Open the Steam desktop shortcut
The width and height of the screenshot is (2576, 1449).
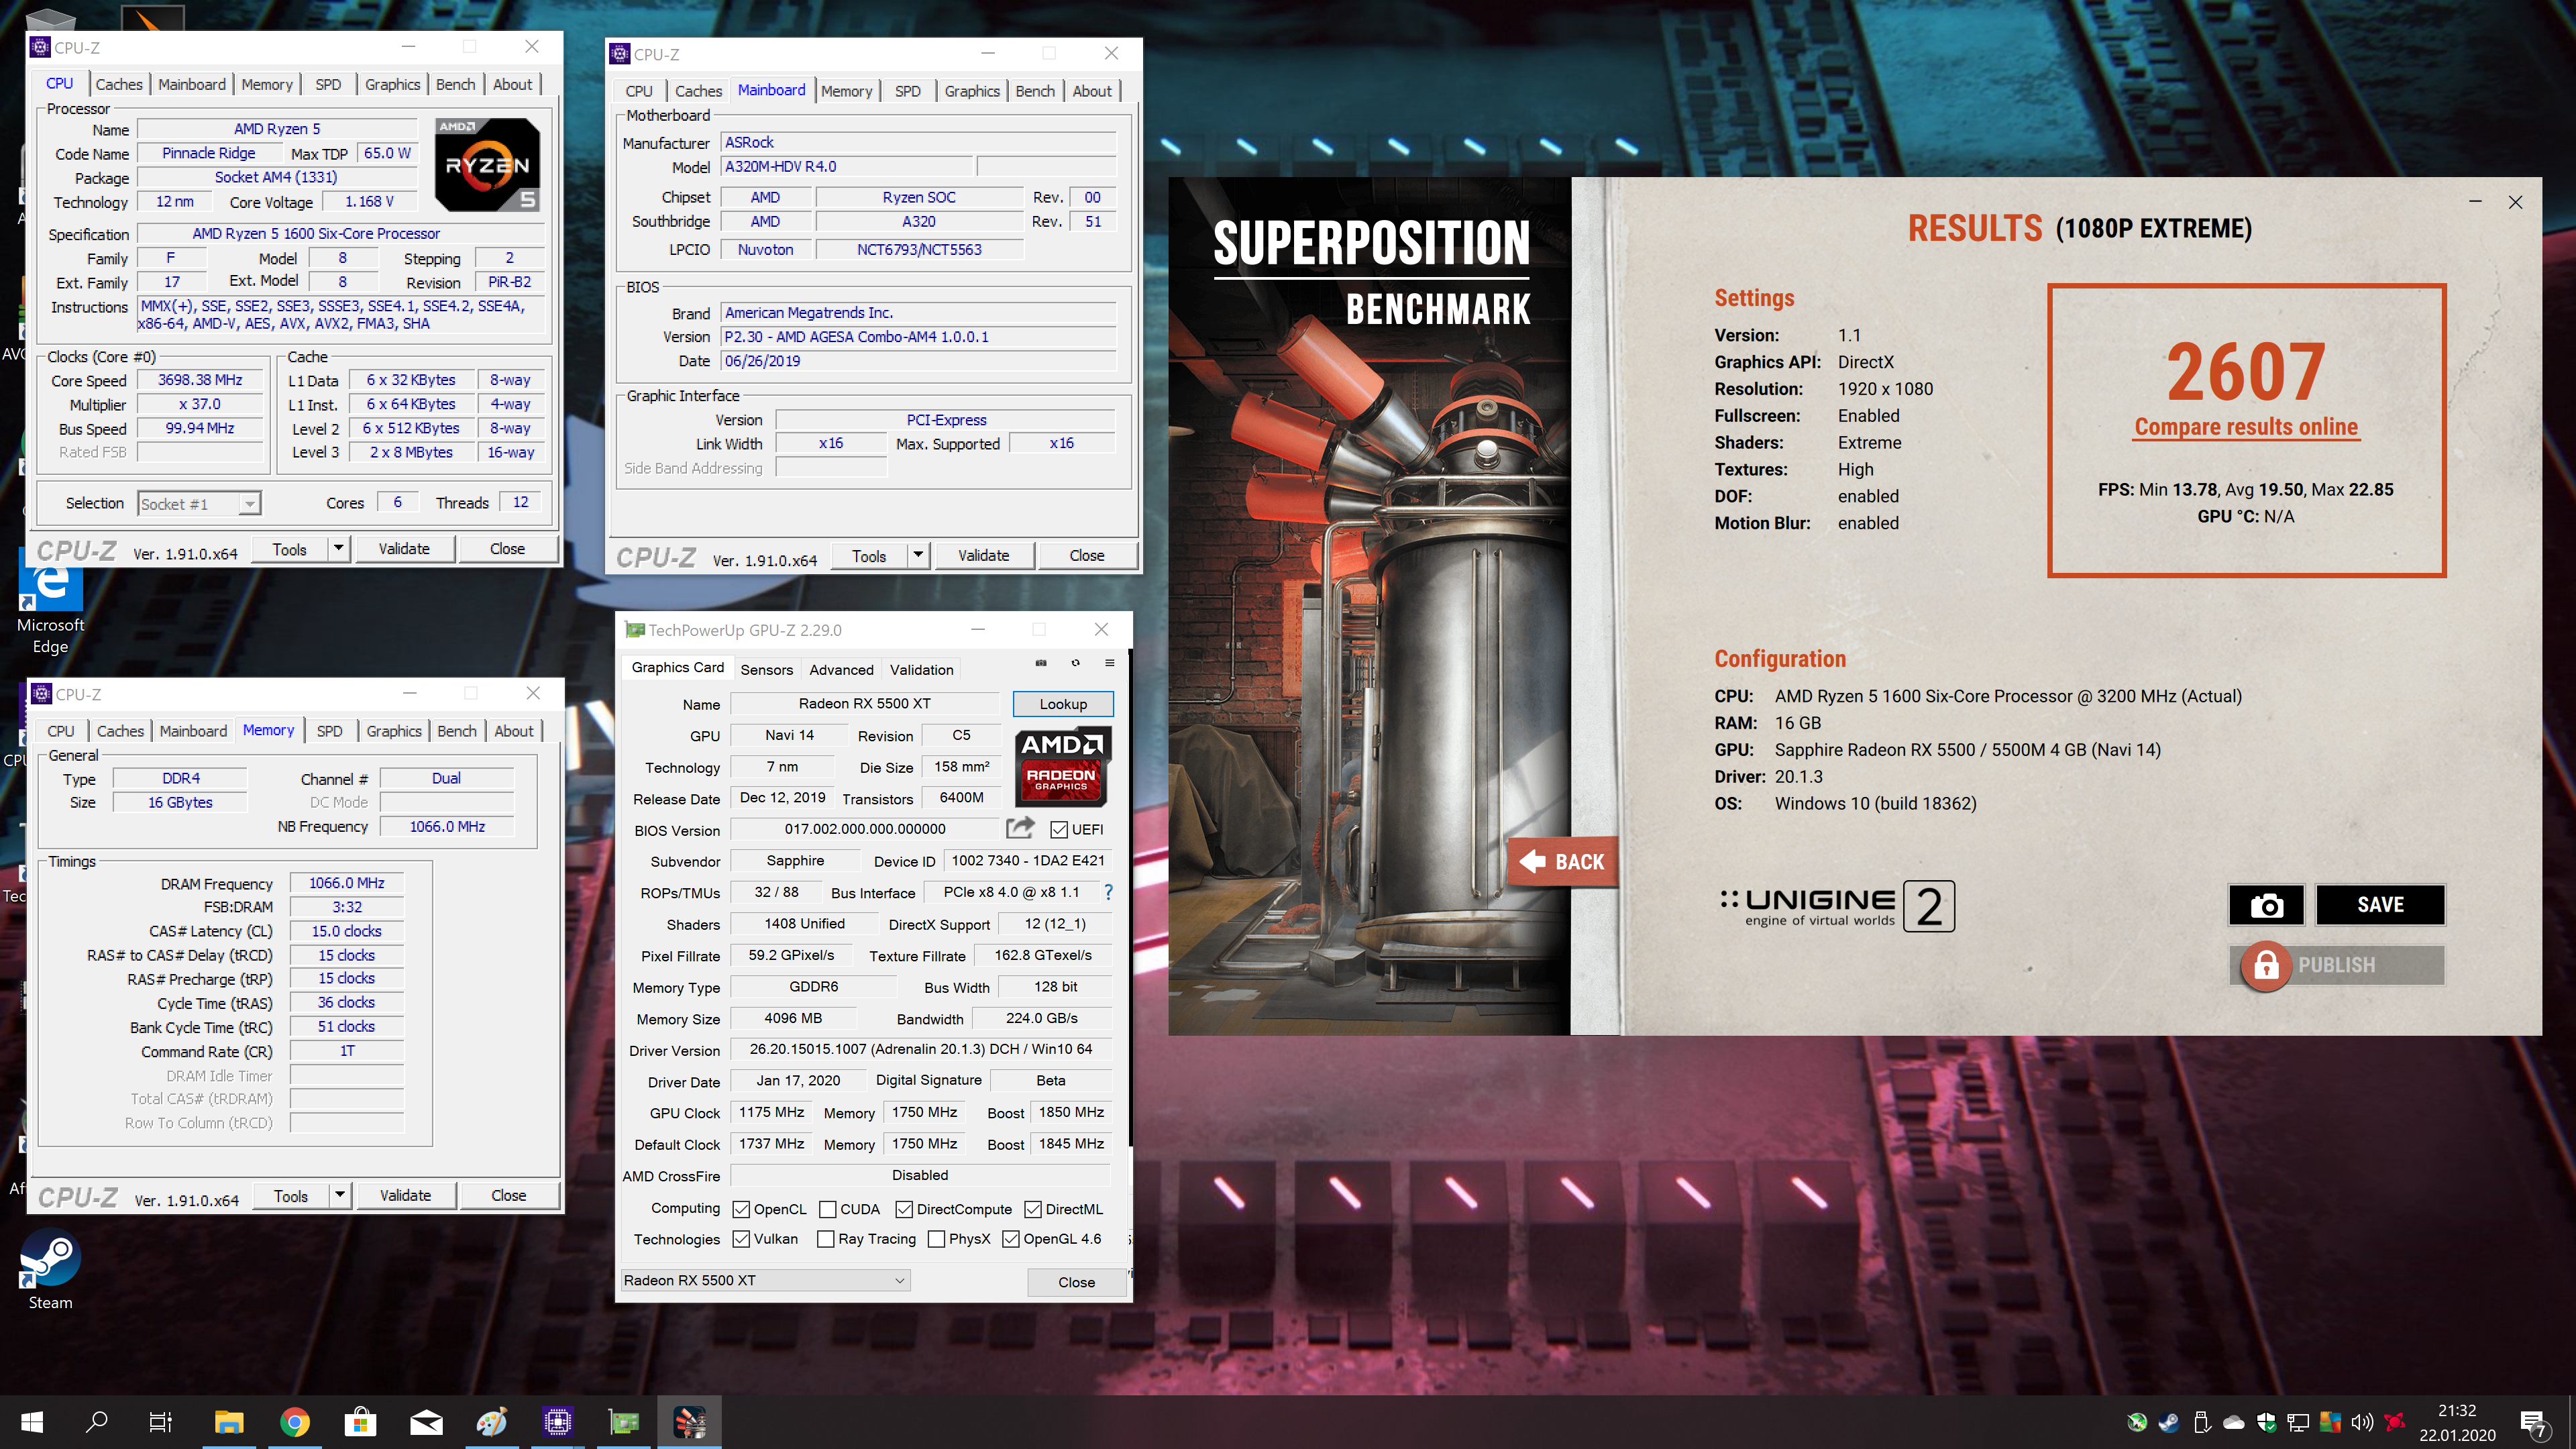[50, 1270]
